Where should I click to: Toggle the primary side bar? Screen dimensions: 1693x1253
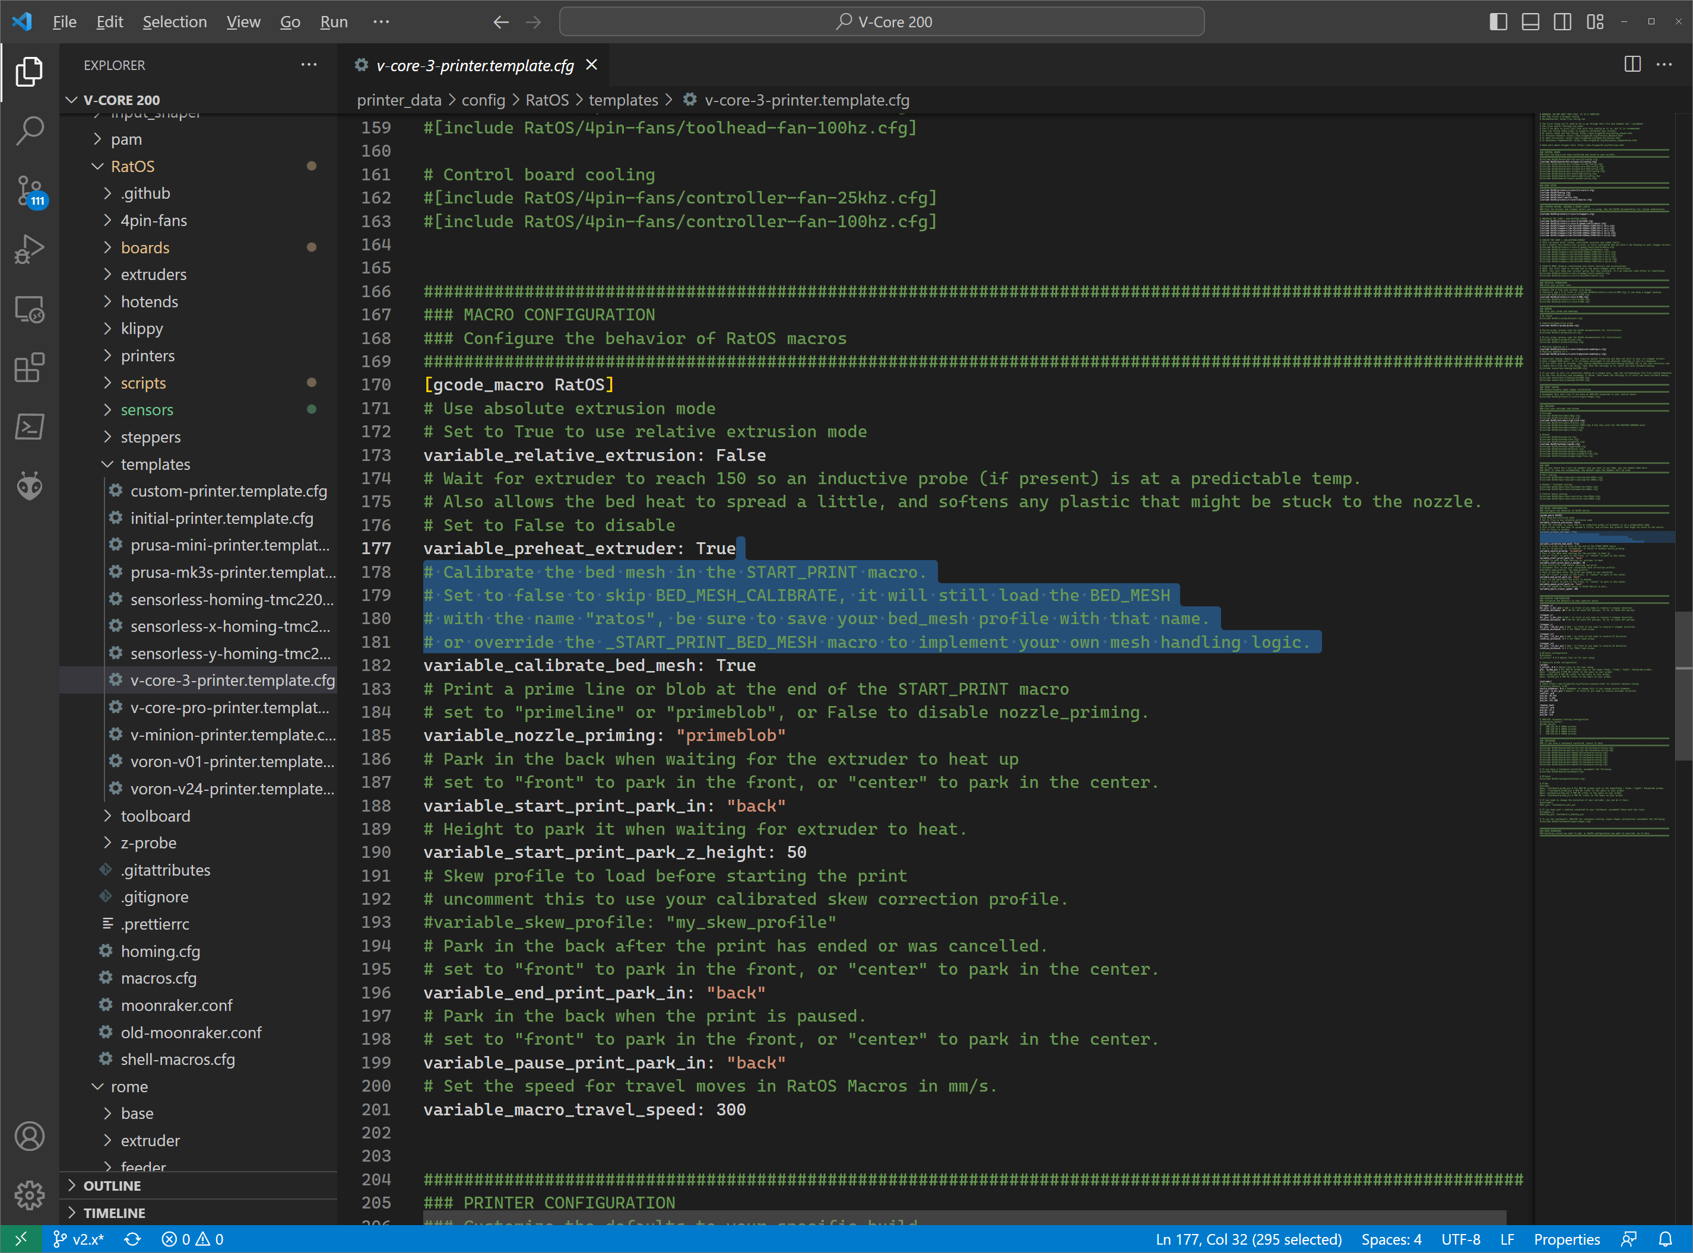coord(1498,22)
